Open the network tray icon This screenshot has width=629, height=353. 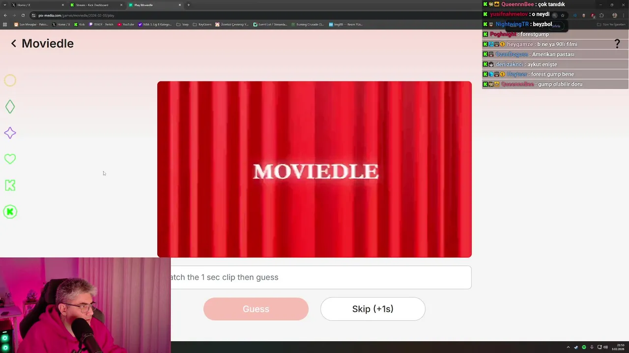600,347
